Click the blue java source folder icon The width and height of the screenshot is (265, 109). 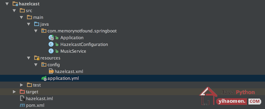(37, 24)
